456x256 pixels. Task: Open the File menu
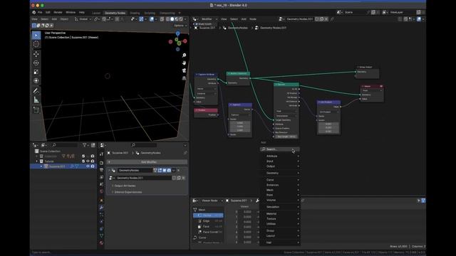coord(40,13)
